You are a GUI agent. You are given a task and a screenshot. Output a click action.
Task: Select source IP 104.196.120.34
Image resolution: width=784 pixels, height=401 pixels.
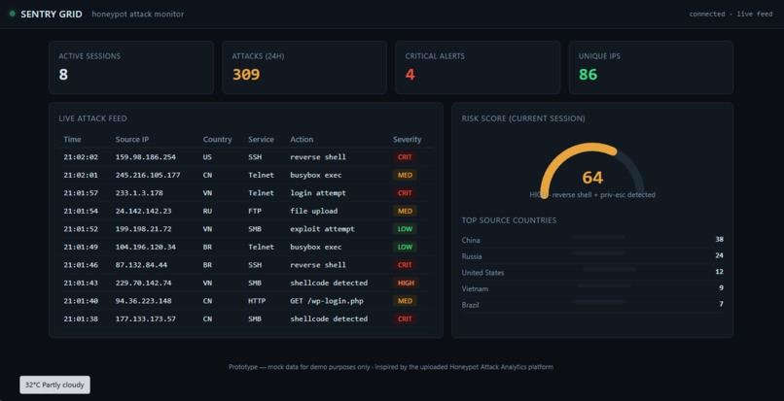pyautogui.click(x=146, y=247)
